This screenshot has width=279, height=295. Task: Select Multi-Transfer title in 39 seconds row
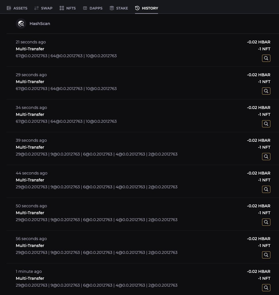(30, 147)
